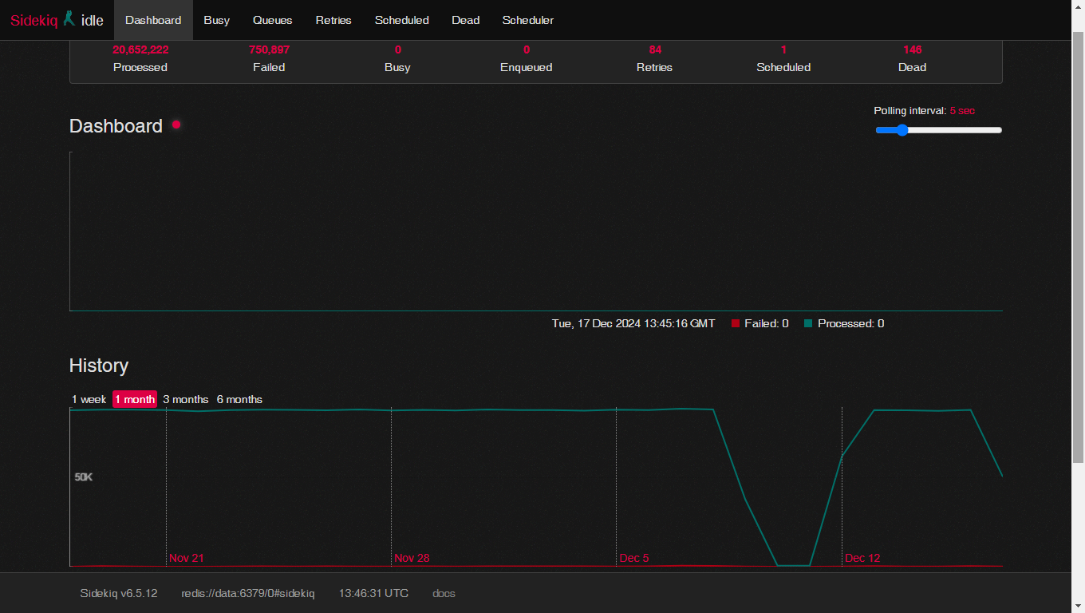Select the 1 month history range

(x=135, y=399)
